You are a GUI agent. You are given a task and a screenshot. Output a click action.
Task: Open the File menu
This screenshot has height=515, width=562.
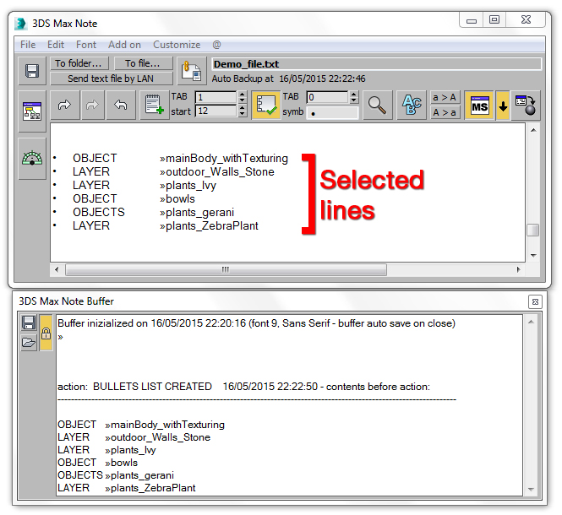tap(28, 45)
